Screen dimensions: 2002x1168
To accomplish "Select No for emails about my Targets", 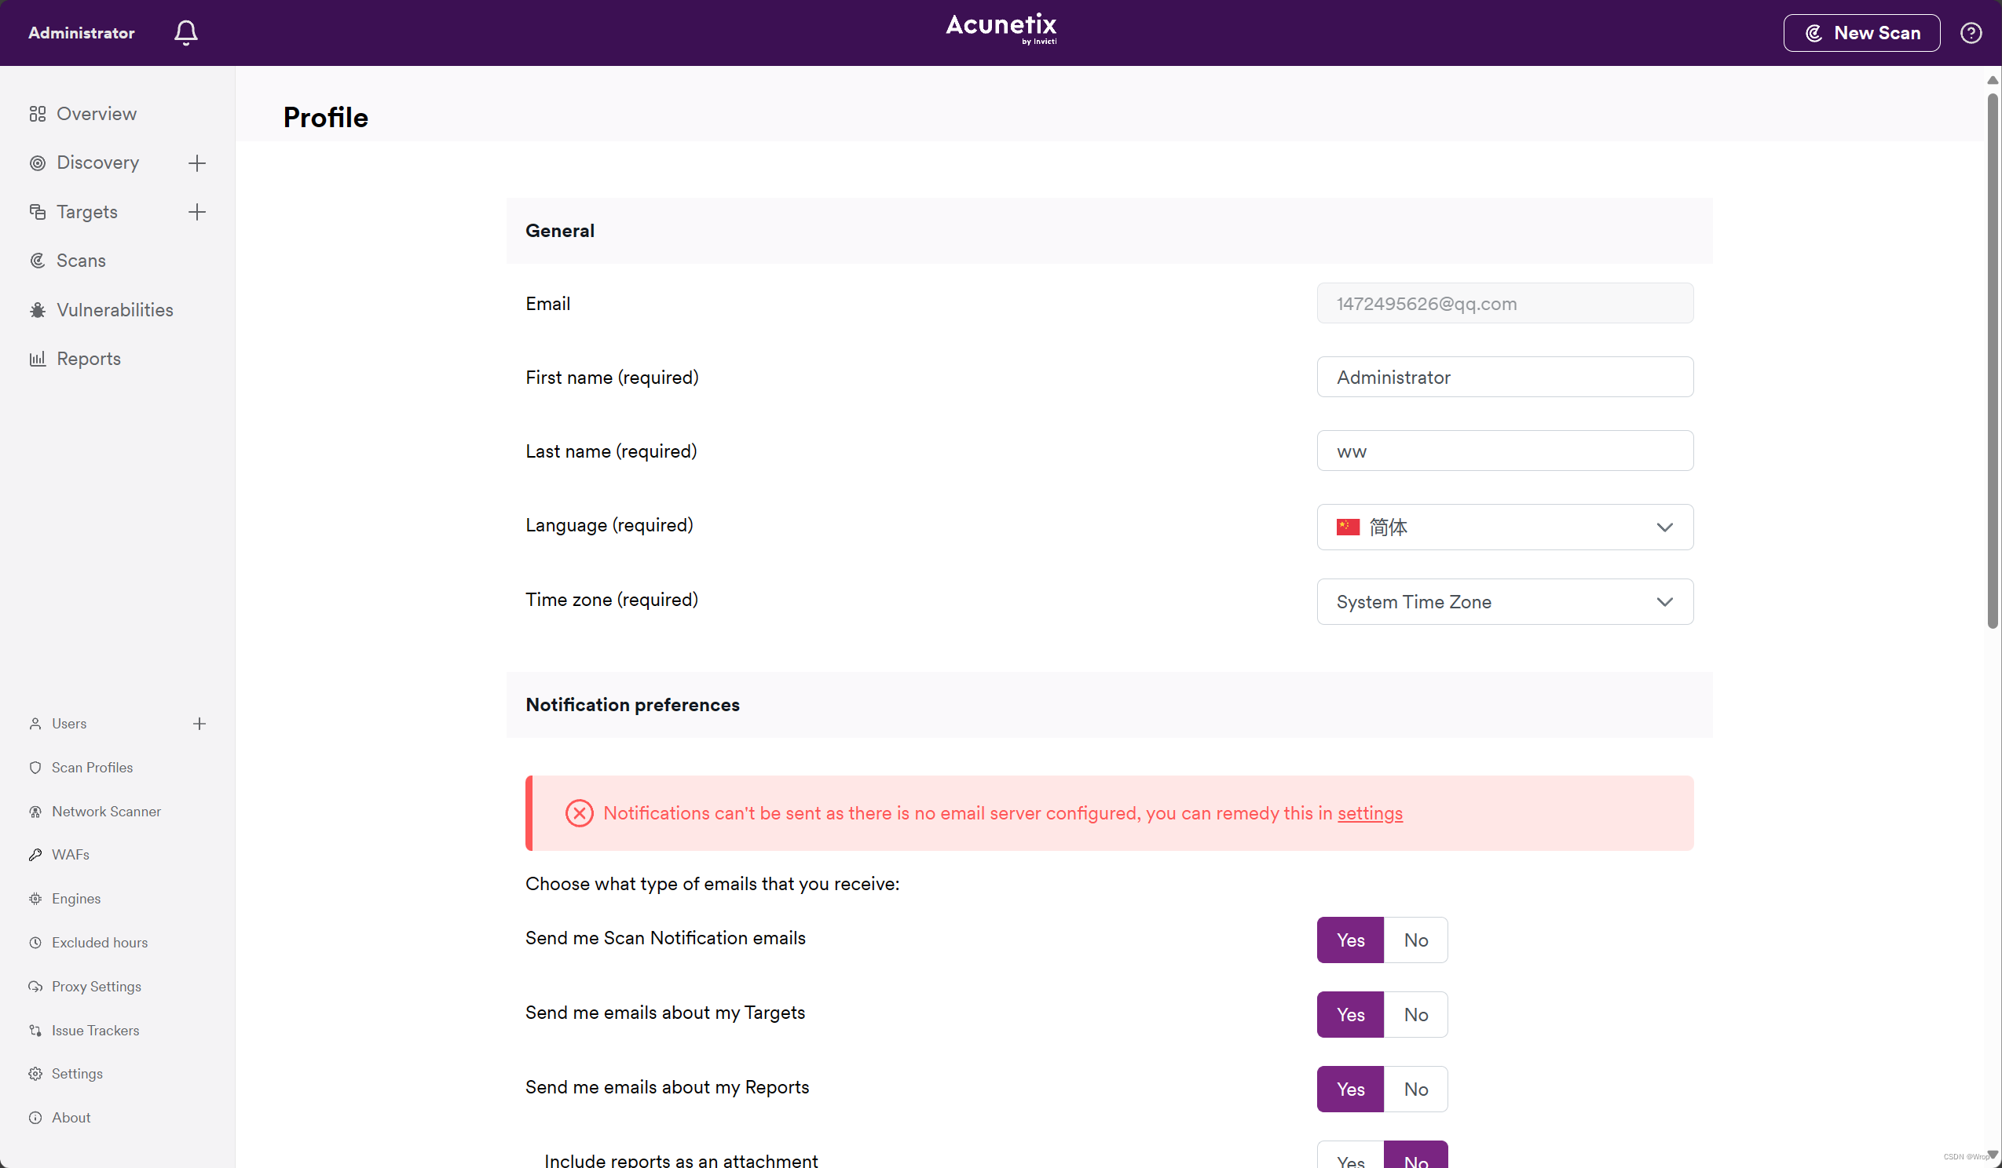I will point(1416,1015).
